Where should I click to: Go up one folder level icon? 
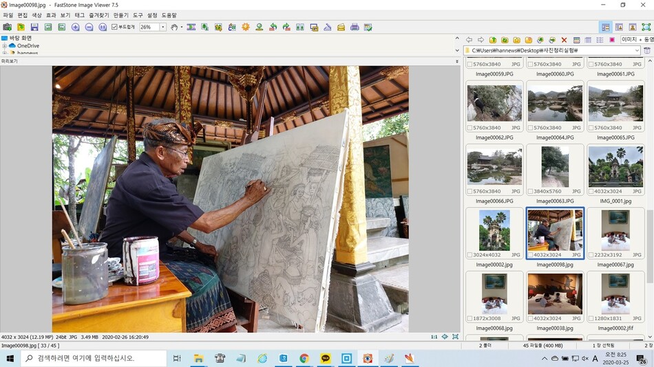493,40
